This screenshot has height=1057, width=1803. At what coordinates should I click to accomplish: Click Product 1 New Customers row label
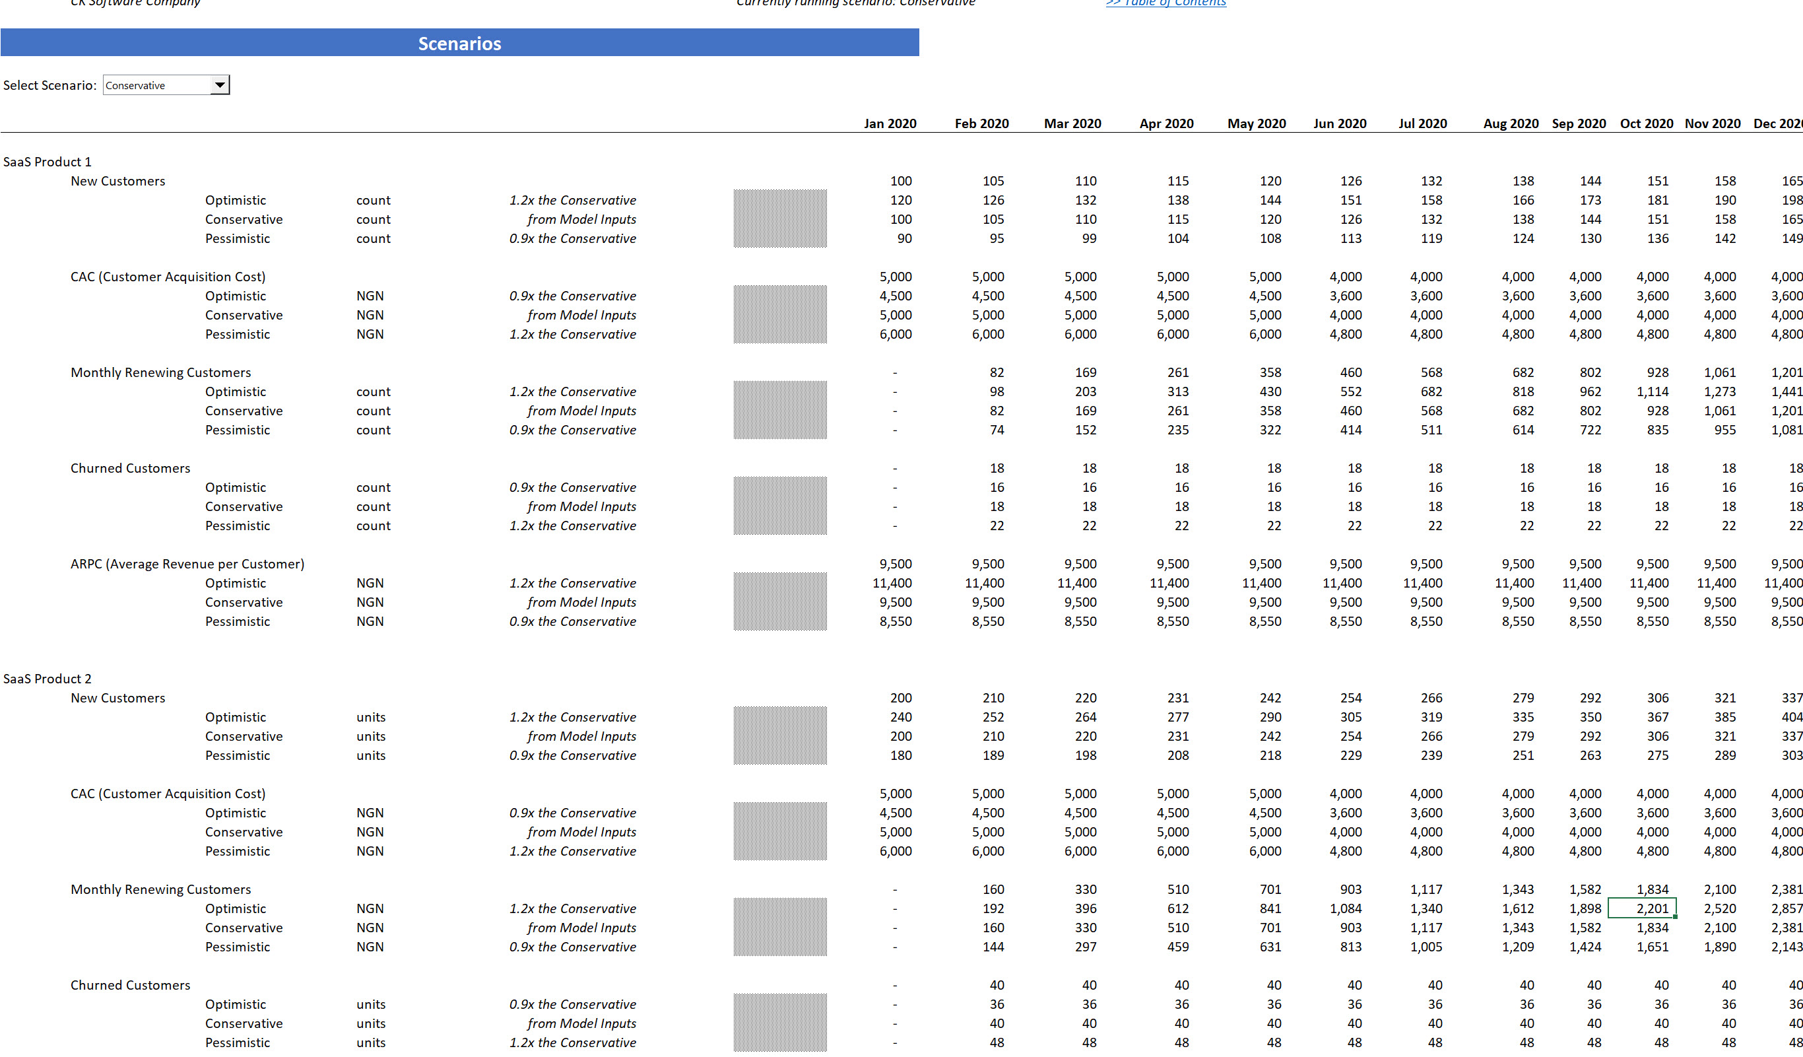pos(118,181)
